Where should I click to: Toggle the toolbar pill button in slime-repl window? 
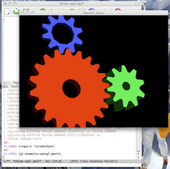click(x=137, y=4)
